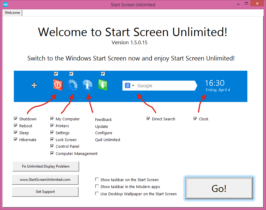The image size is (266, 210).
Task: Open search provider dropdown arrow
Action: click(133, 85)
